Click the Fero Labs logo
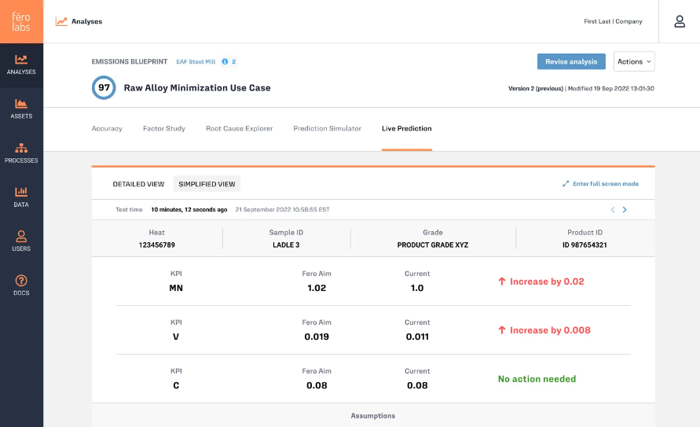Screen dimensions: 700x427 click(21, 21)
